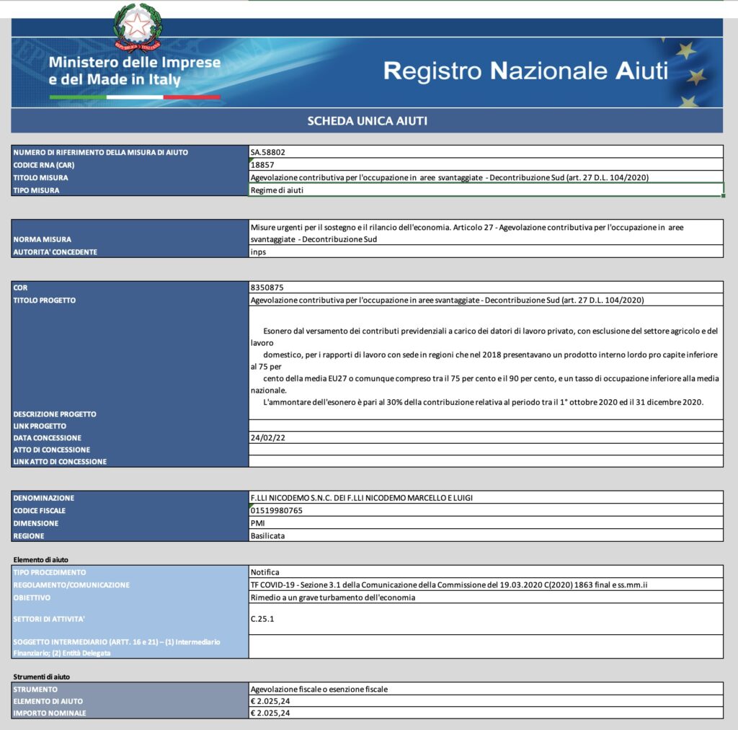Click the autorità concedente cell inps
The width and height of the screenshot is (738, 730).
[x=486, y=252]
